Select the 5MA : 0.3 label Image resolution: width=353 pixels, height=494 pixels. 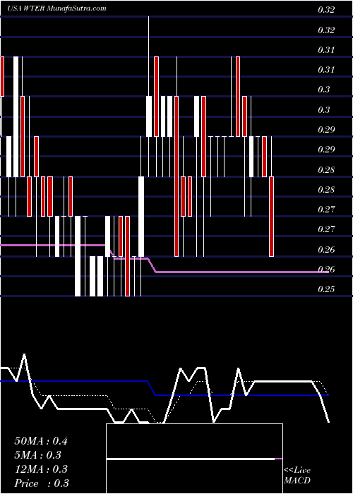(37, 455)
